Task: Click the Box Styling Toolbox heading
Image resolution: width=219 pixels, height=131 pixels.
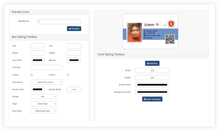Action: (25, 37)
